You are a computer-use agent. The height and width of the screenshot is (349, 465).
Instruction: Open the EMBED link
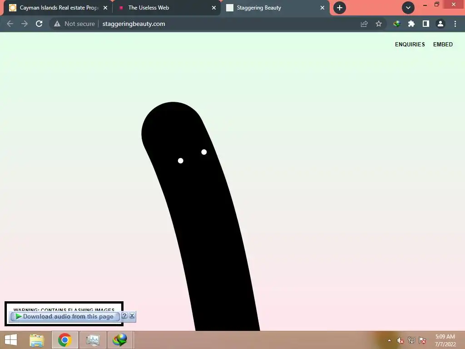click(443, 44)
